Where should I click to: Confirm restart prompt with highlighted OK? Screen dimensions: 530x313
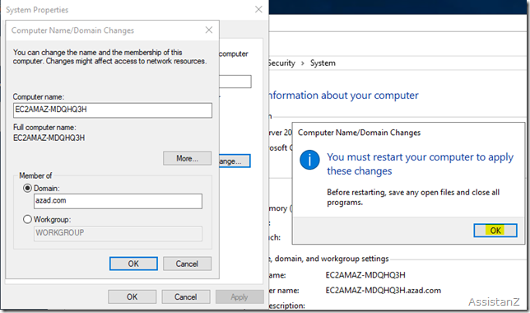495,231
